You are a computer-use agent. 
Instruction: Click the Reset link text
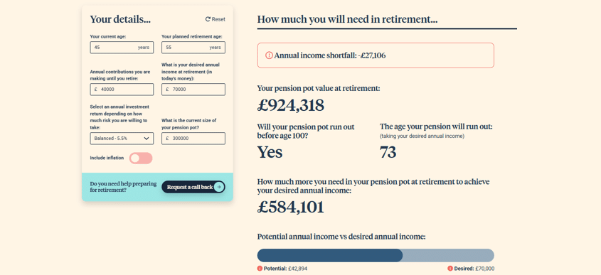[x=218, y=19]
